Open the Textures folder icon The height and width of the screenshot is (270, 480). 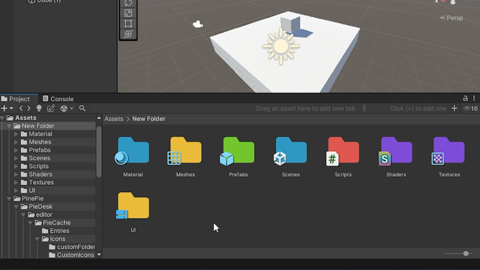(448, 151)
